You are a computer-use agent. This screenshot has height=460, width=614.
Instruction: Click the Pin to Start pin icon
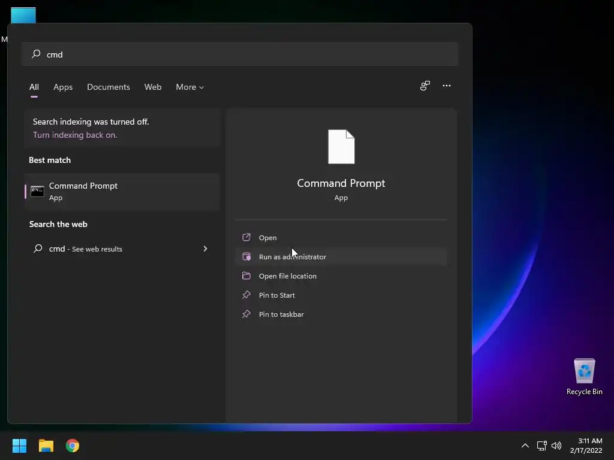pyautogui.click(x=246, y=295)
